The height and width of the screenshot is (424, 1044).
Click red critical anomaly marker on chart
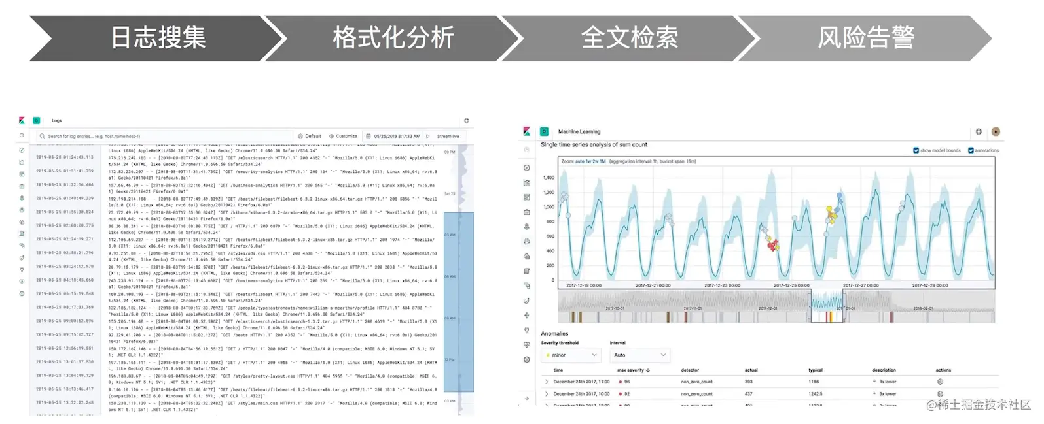coord(774,246)
